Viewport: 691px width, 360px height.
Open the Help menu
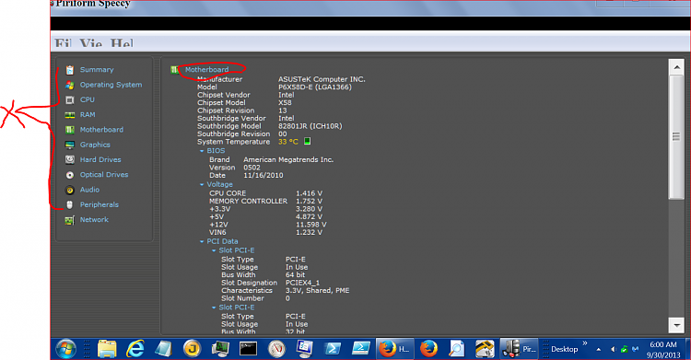click(x=122, y=42)
